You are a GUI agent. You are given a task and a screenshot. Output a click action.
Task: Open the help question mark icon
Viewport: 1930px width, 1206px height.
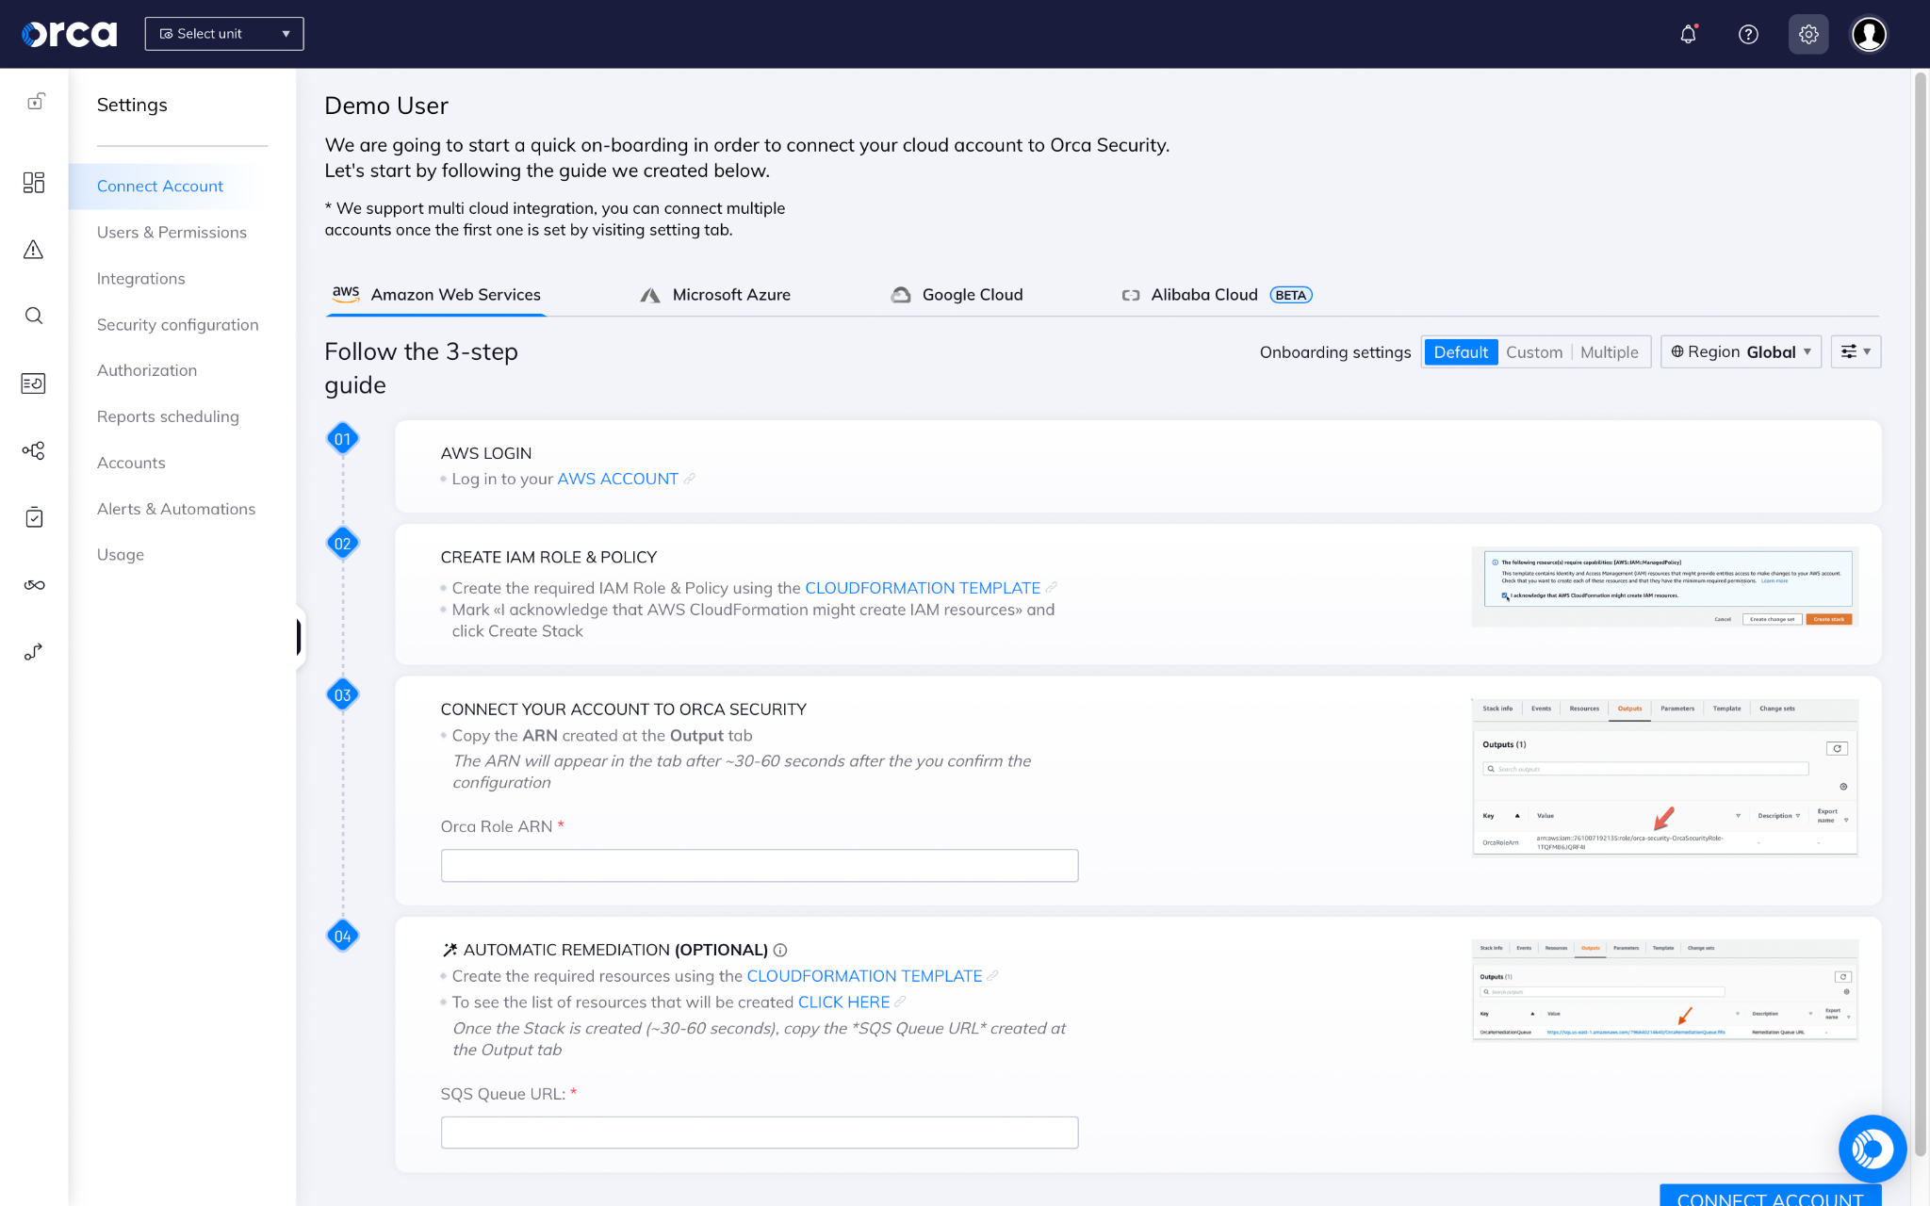1748,34
